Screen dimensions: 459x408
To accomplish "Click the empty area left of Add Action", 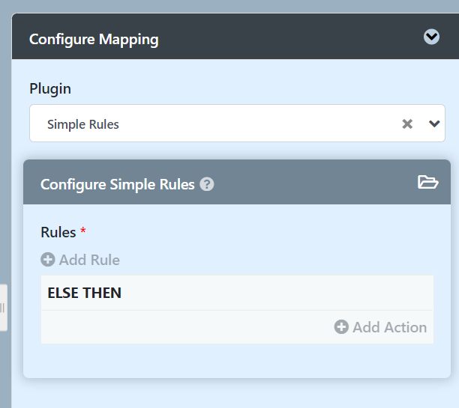I will [180, 327].
